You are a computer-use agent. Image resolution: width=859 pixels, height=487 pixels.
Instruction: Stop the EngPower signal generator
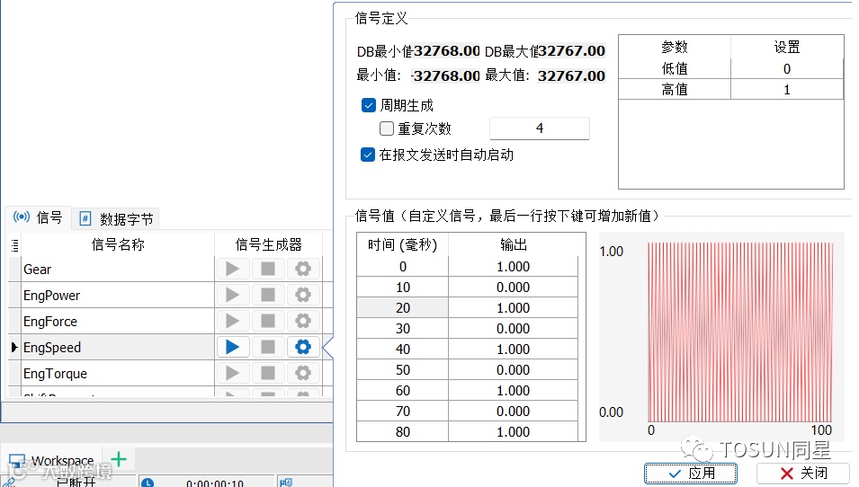click(268, 295)
